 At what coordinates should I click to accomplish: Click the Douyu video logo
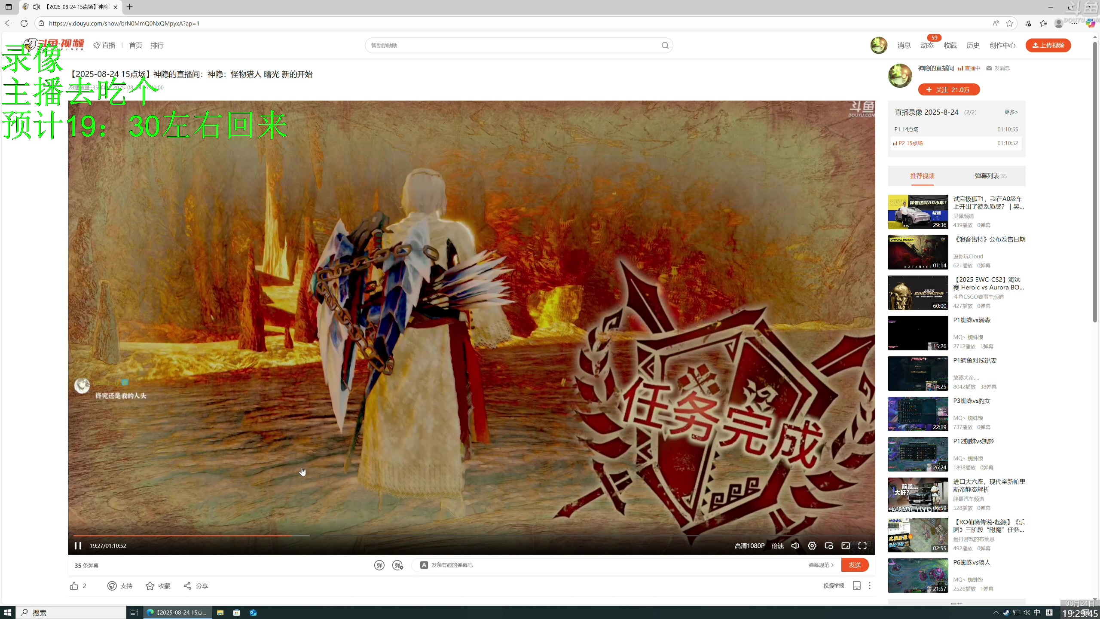tap(54, 45)
